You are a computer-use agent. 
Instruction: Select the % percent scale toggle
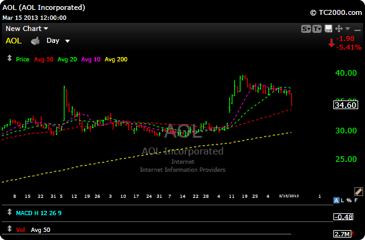349,200
